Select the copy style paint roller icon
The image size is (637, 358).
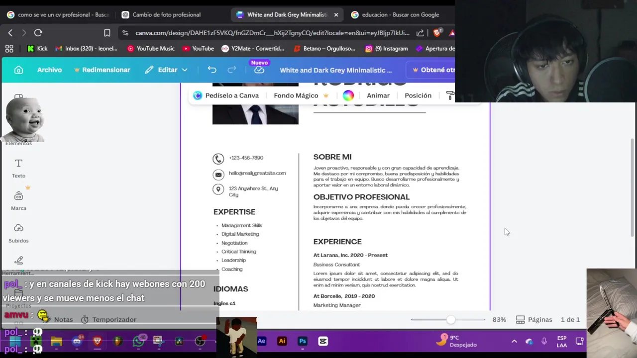[450, 95]
